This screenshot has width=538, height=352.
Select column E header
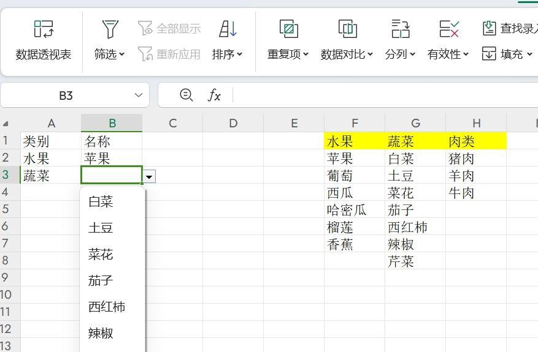point(294,123)
